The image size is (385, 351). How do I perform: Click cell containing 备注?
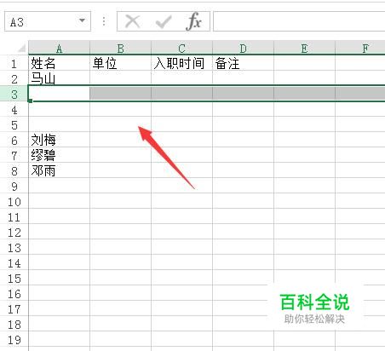243,63
